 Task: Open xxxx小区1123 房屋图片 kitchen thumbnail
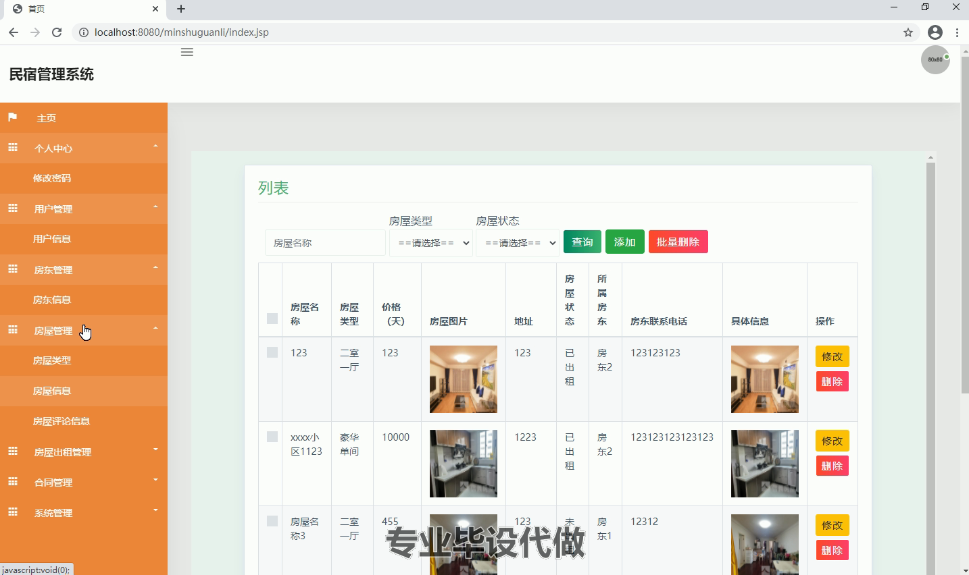coord(464,464)
